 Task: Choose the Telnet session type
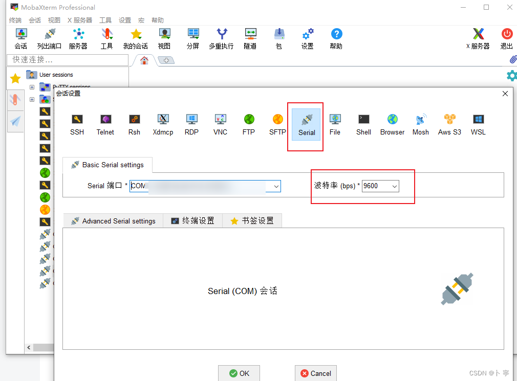click(105, 125)
